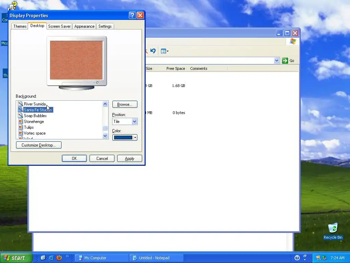This screenshot has height=263, width=350.
Task: Open the Position dropdown
Action: [x=134, y=122]
